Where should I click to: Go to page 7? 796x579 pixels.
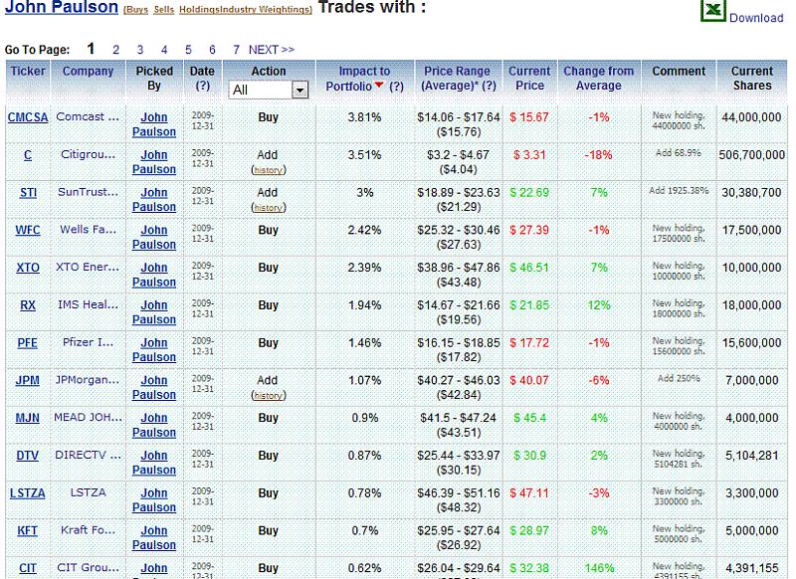pyautogui.click(x=236, y=50)
